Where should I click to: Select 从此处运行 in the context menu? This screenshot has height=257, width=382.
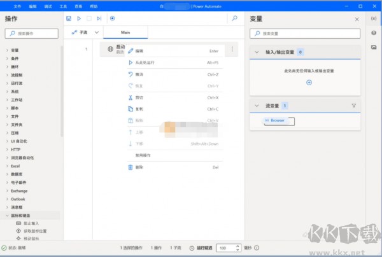[x=148, y=63]
